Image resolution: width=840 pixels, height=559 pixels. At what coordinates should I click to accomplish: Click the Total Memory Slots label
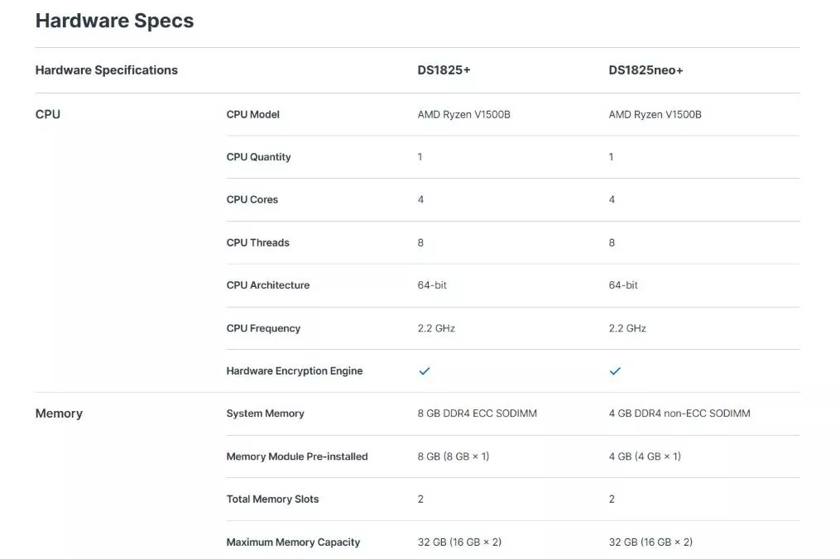[272, 499]
